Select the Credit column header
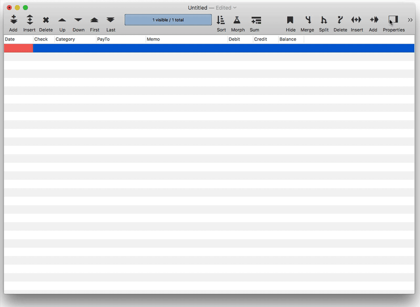Screen dimensions: 420x307 coord(266,39)
